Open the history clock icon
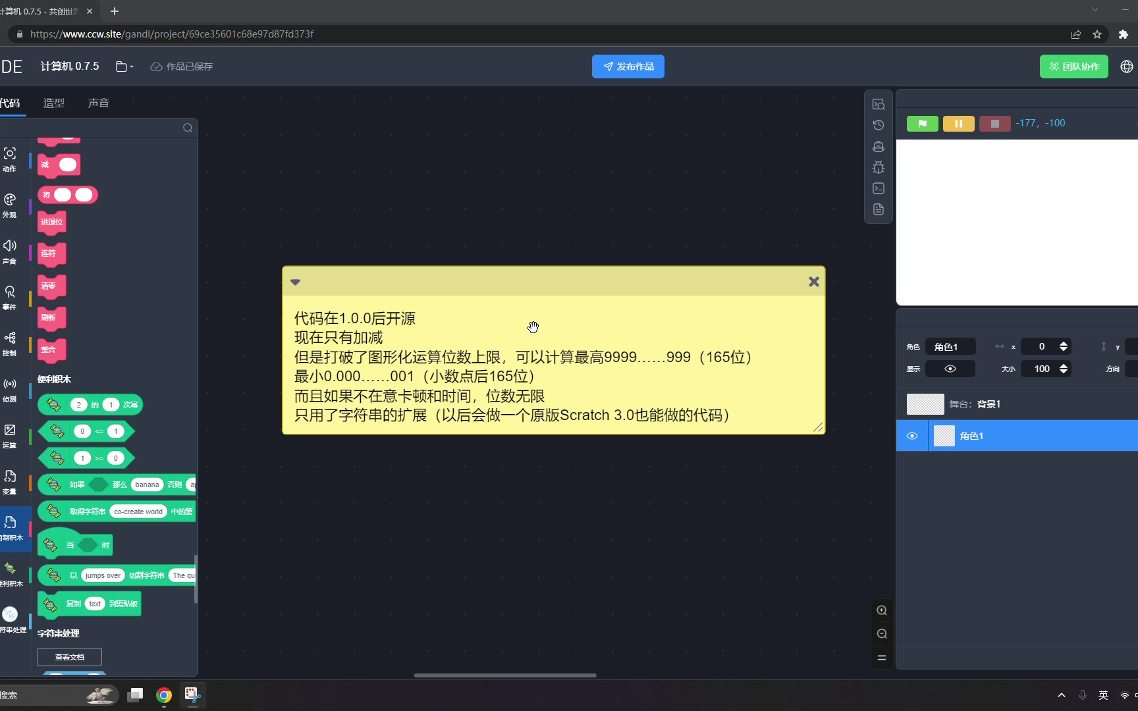Viewport: 1138px width, 711px height. click(879, 125)
